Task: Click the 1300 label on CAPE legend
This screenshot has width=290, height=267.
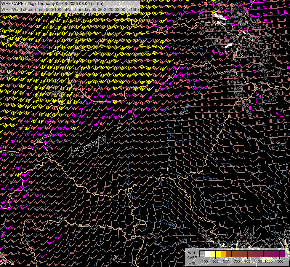Action: click(269, 261)
